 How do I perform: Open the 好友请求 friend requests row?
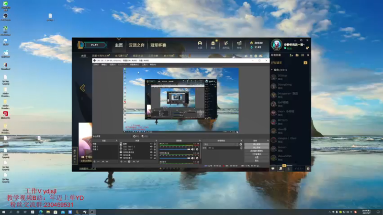[289, 63]
